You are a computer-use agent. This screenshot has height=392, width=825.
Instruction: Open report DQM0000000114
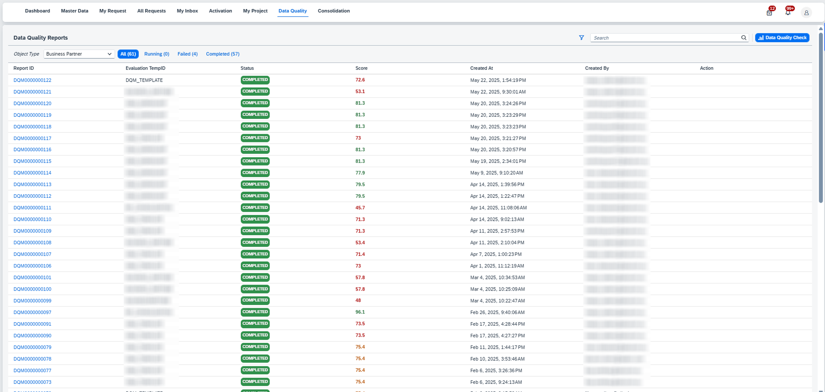click(32, 173)
